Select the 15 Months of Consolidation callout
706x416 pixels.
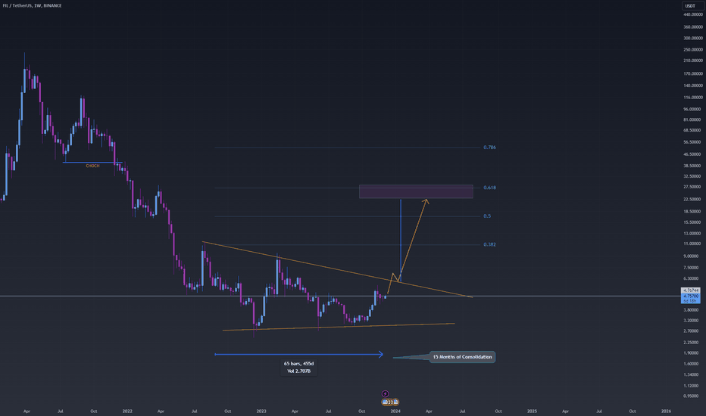[461, 356]
